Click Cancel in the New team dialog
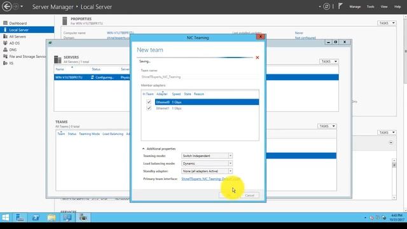Screen dimensions: 407x229 (249, 195)
